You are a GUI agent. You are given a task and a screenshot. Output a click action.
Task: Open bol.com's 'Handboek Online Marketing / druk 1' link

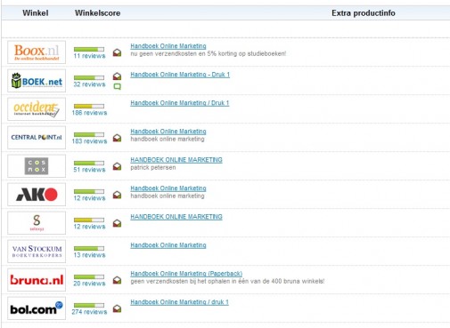(179, 302)
